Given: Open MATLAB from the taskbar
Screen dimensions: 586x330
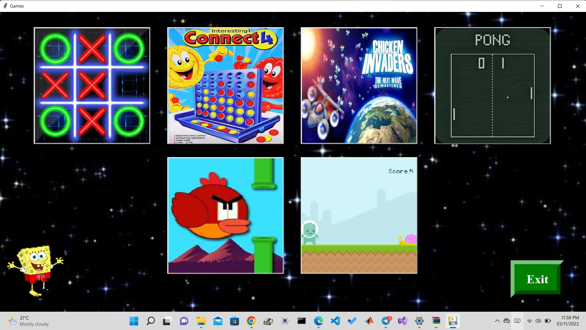Looking at the screenshot, I should pyautogui.click(x=369, y=321).
